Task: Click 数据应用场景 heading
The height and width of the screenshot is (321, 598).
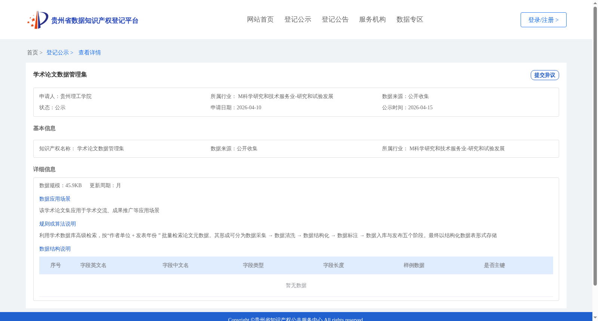Action: 55,199
